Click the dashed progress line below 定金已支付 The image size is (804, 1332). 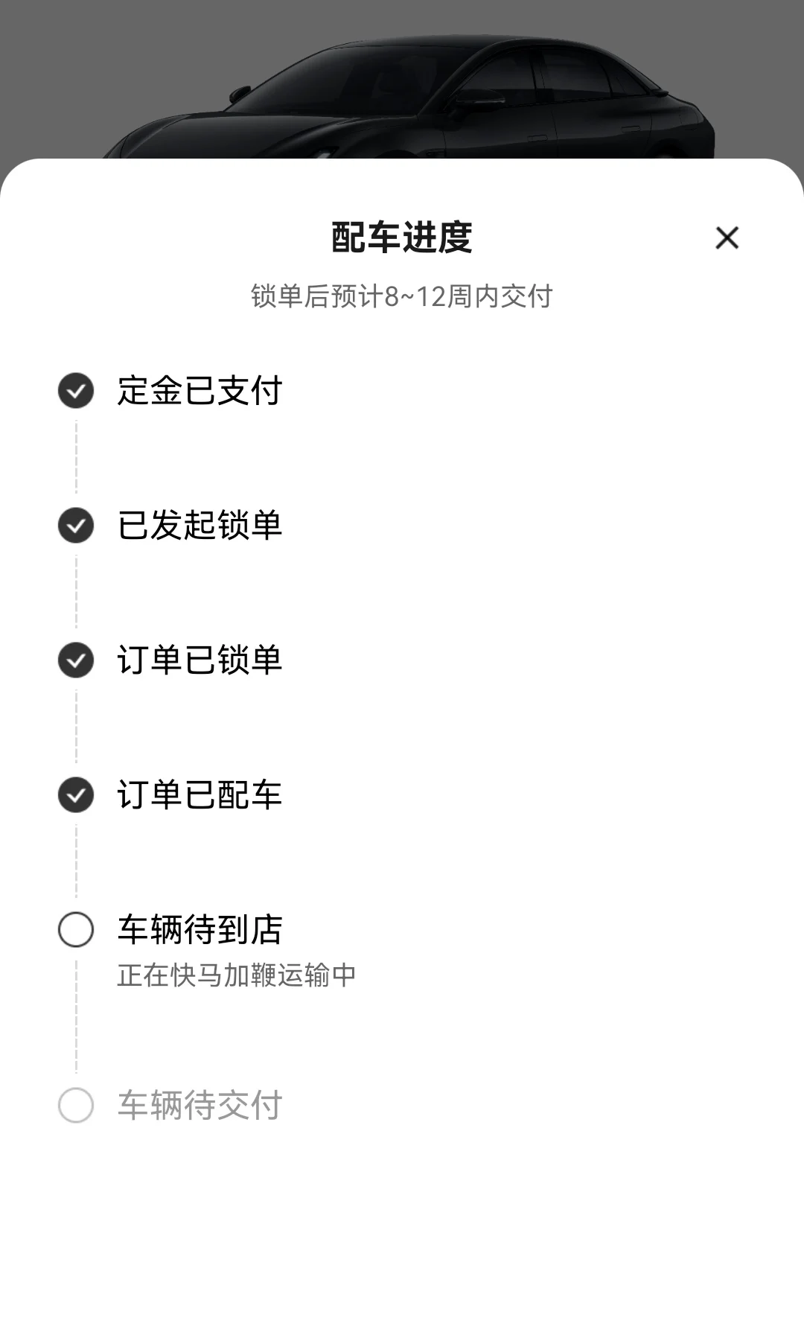click(x=76, y=457)
